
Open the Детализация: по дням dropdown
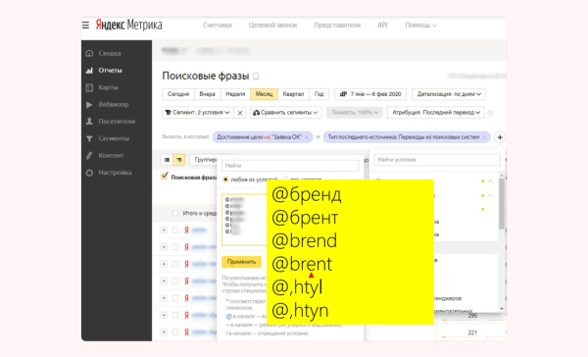tap(449, 94)
